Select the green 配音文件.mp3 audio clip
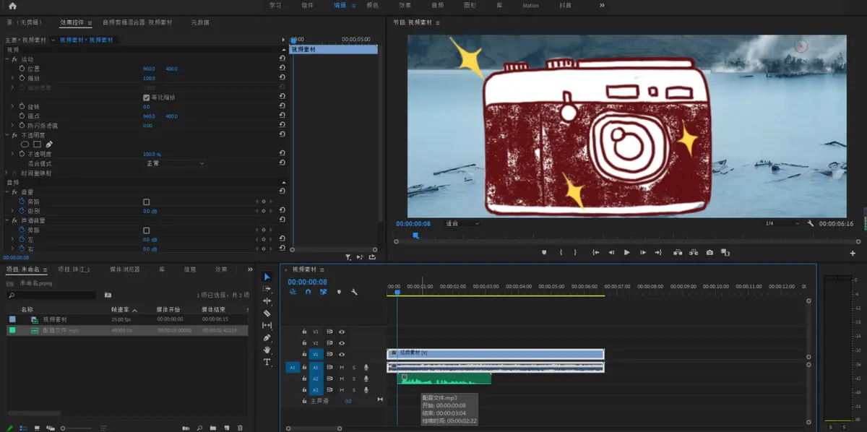The image size is (867, 432). [448, 379]
